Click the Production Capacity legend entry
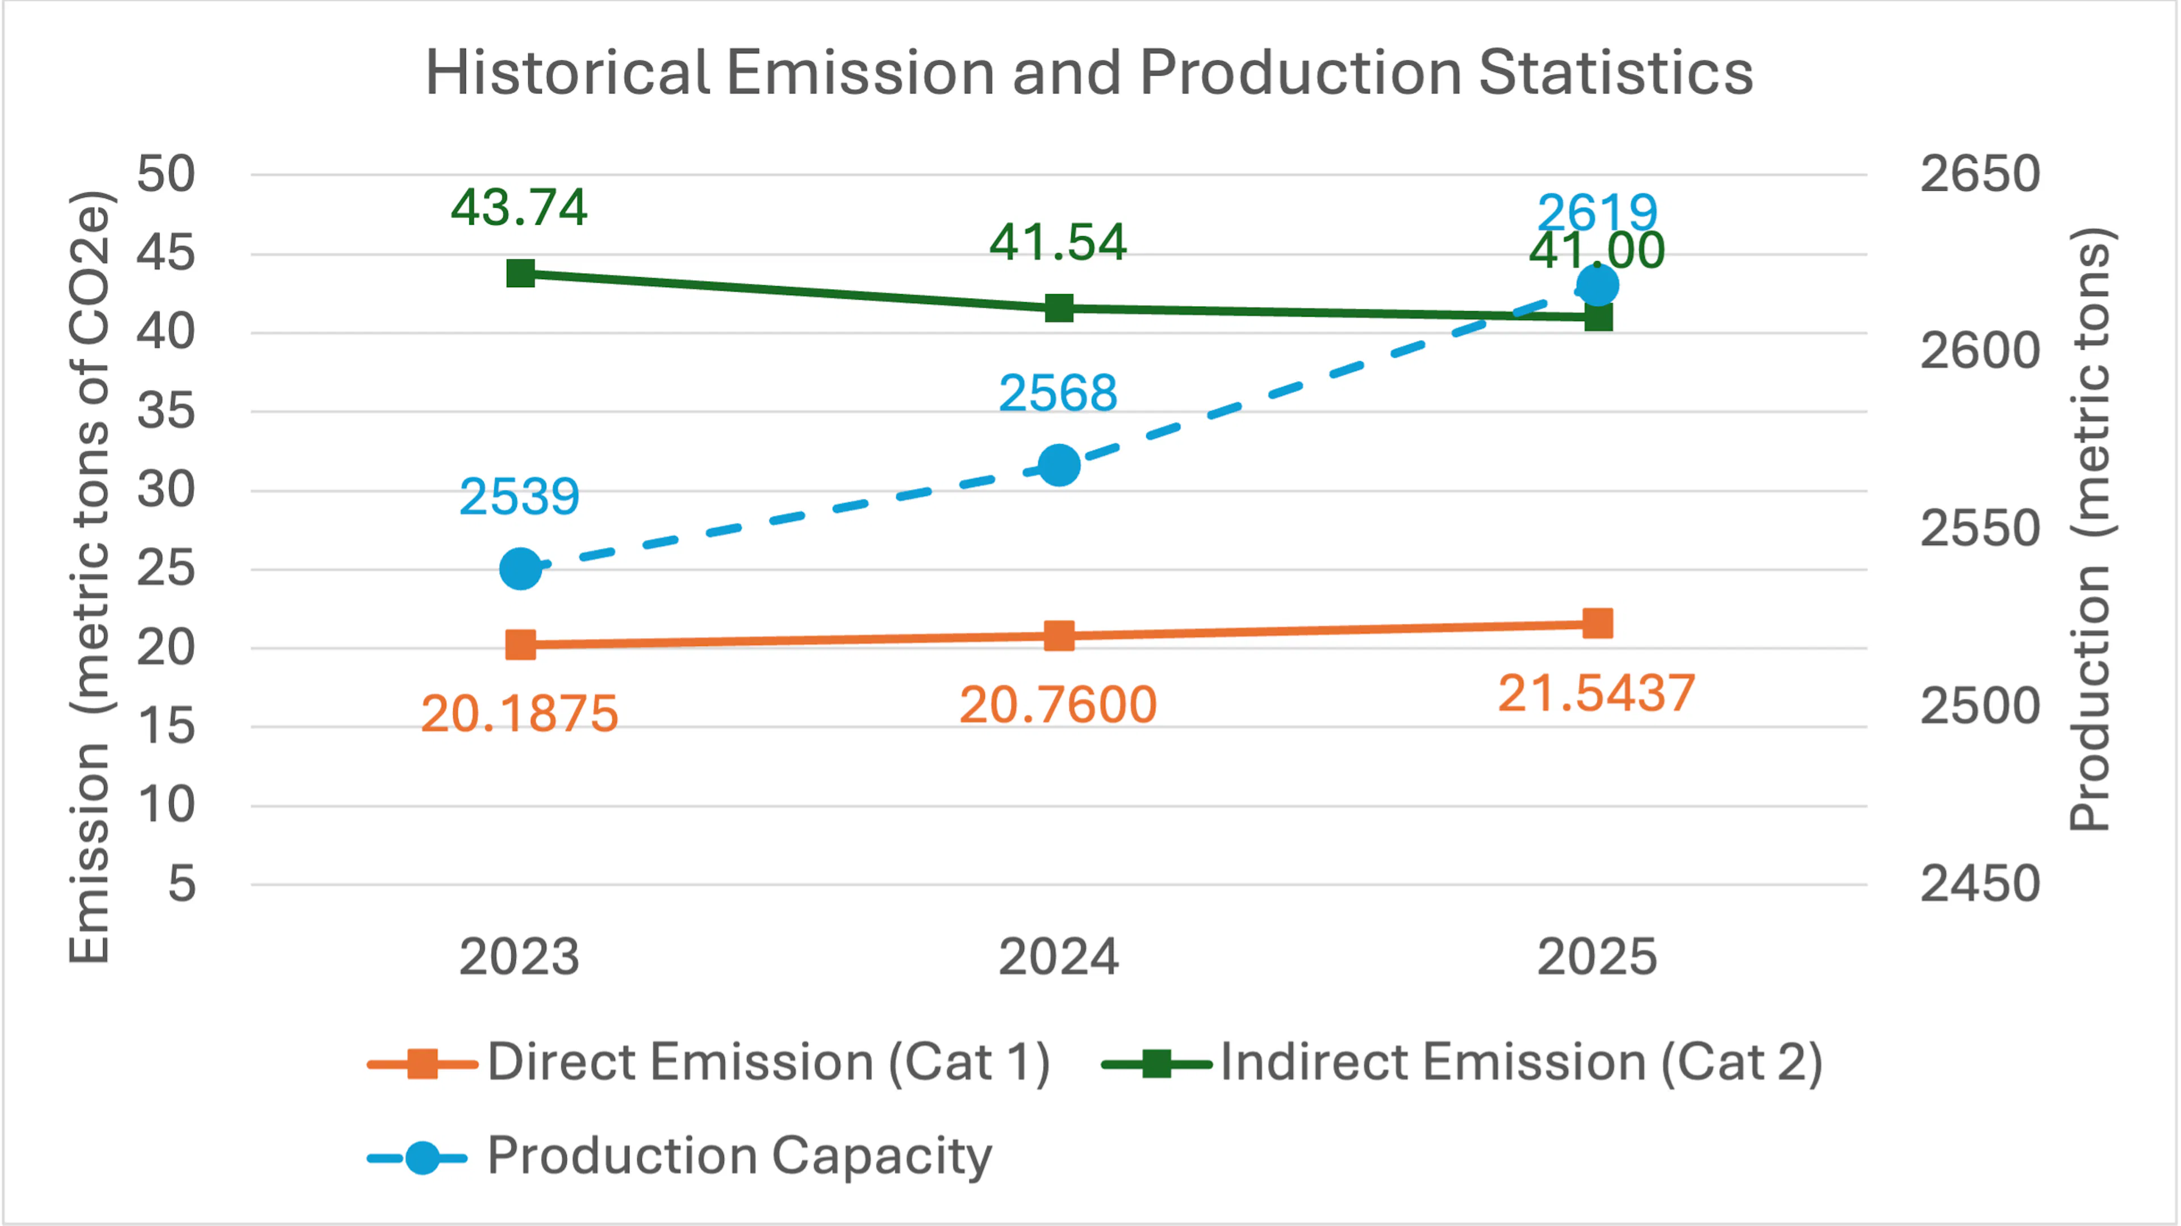 click(680, 1157)
